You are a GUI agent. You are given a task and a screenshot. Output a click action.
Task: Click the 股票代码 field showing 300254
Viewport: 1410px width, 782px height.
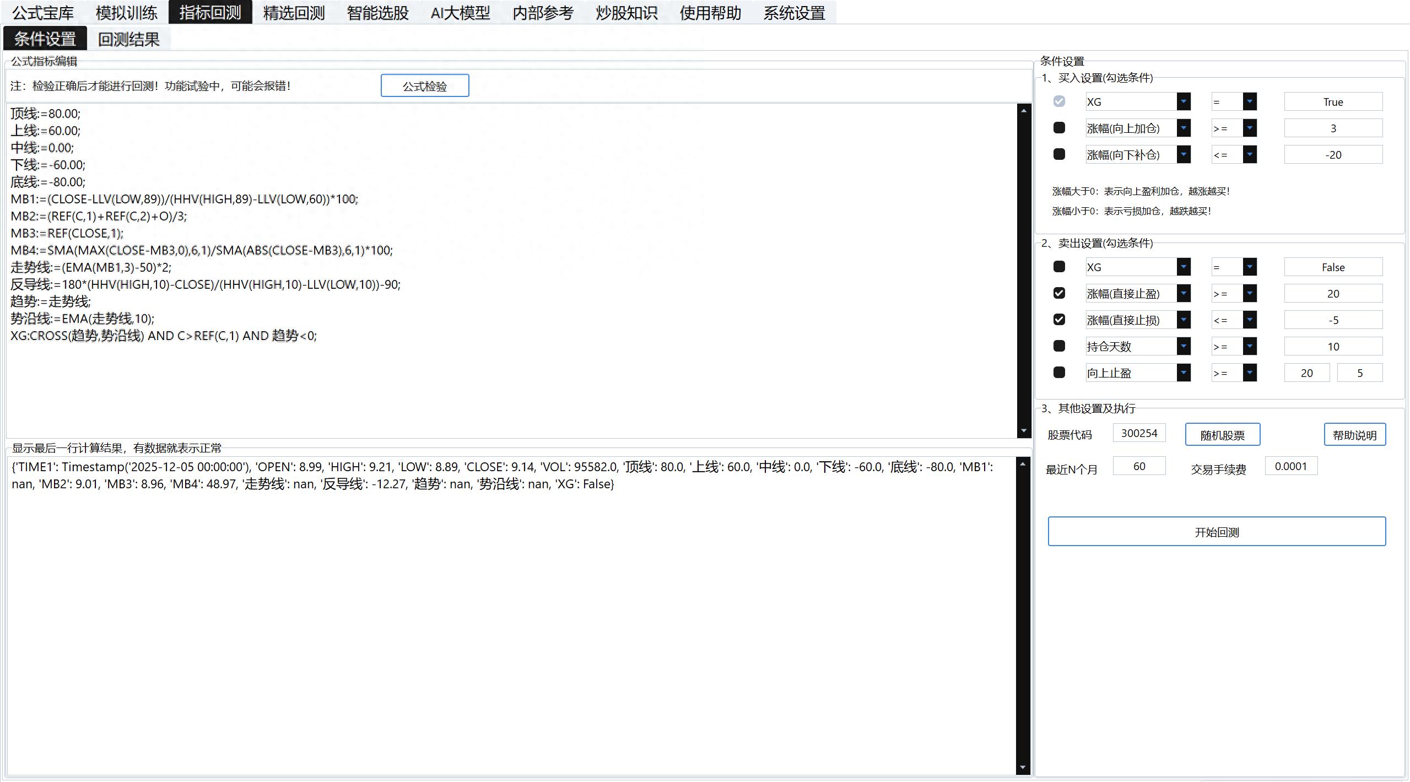[1139, 433]
